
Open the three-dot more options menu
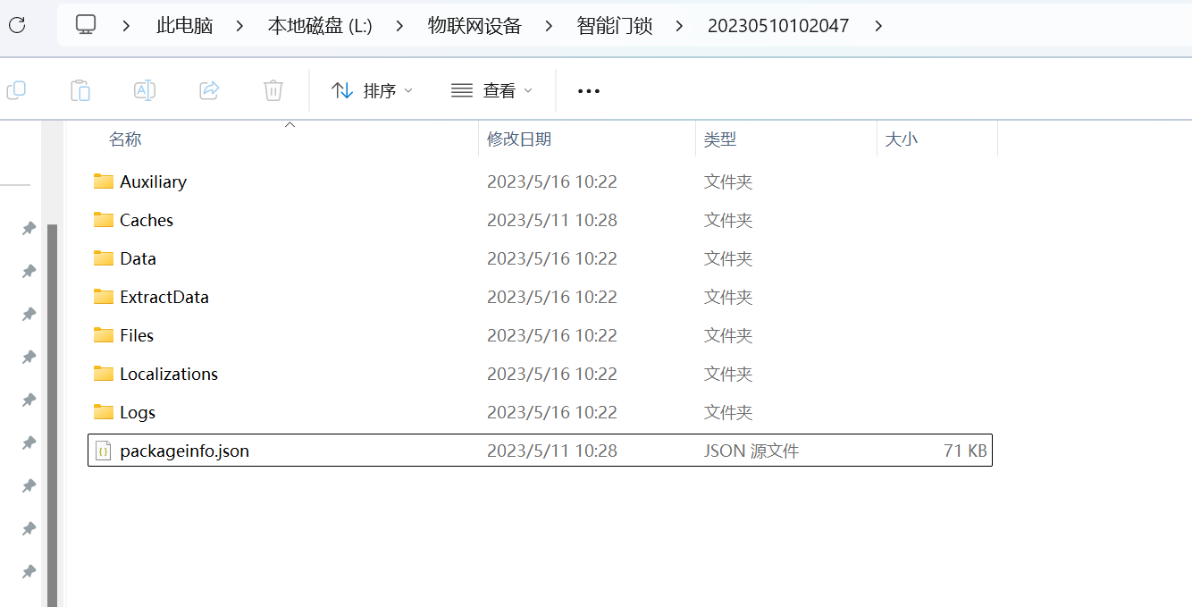point(589,90)
